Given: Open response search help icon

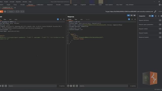Looking at the screenshot, I should tap(68, 86).
